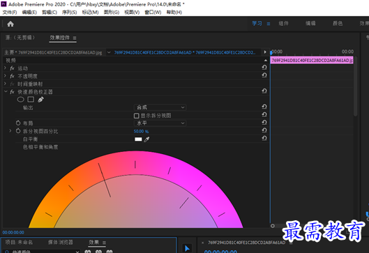Switch to the 组件 workspace
Viewport: 369px width, 253px height.
(x=284, y=24)
